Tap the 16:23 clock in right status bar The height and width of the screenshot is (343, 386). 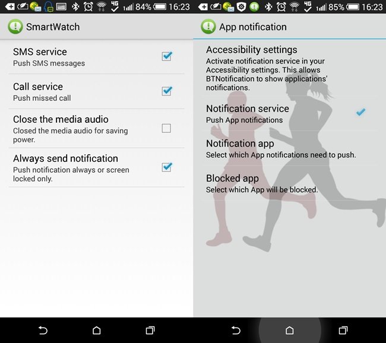pyautogui.click(x=372, y=7)
